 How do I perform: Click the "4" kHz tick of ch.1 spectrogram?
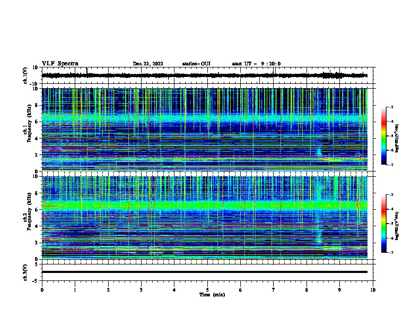37,139
